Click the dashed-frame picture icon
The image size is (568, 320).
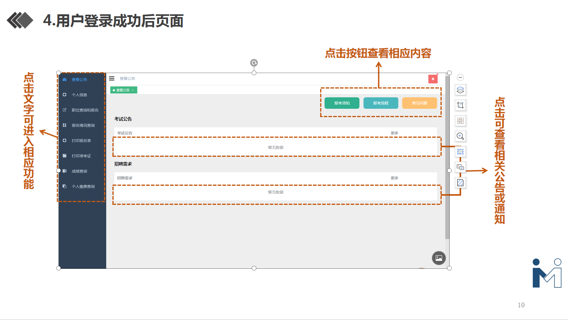(460, 152)
